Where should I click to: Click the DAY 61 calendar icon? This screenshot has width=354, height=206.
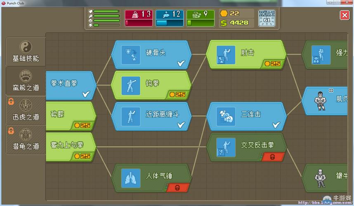click(267, 18)
